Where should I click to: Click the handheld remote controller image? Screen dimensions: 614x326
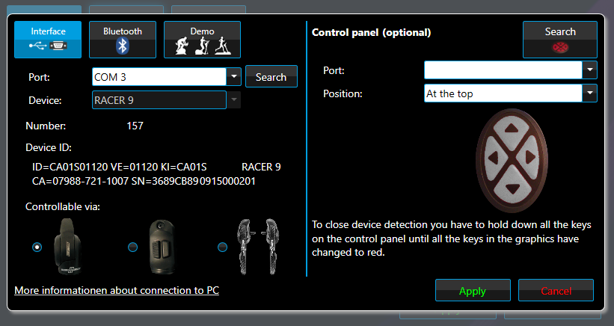click(x=162, y=247)
